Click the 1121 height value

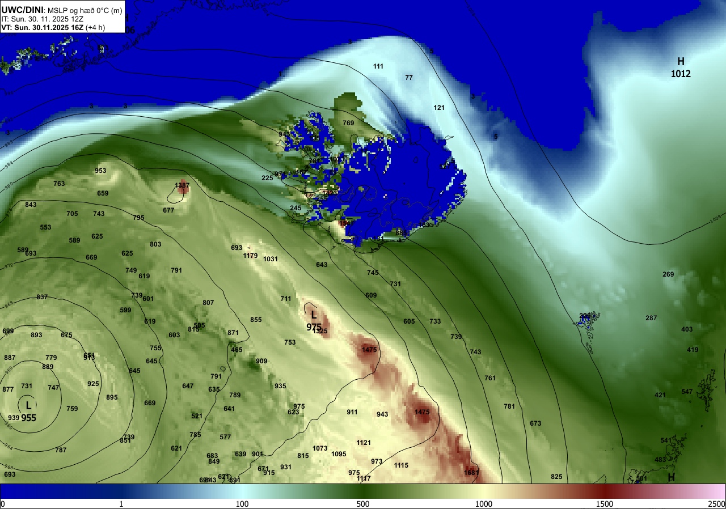coord(364,443)
